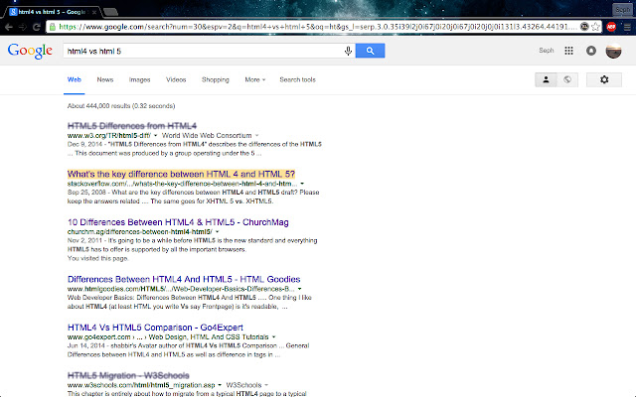
Task: Click the Seph account name link
Action: pos(546,51)
